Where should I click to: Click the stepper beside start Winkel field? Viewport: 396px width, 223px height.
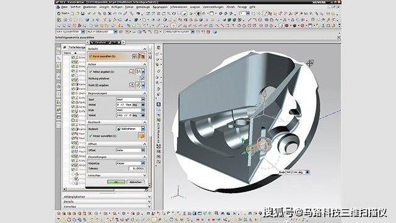pos(143,105)
